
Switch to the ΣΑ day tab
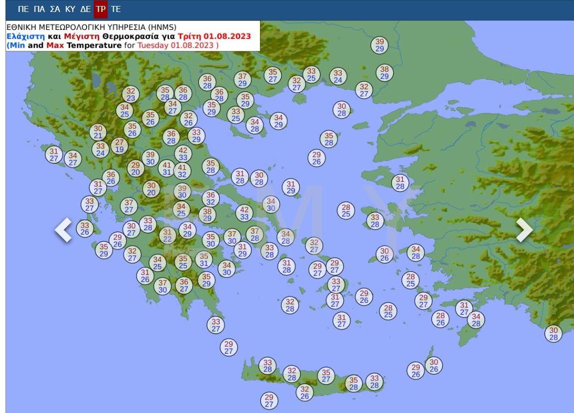(x=55, y=9)
